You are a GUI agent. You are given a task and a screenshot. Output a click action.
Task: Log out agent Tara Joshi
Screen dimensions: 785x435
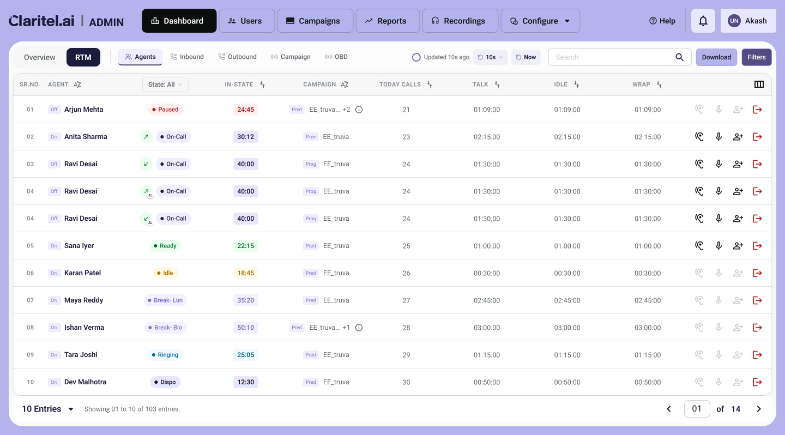click(x=757, y=355)
